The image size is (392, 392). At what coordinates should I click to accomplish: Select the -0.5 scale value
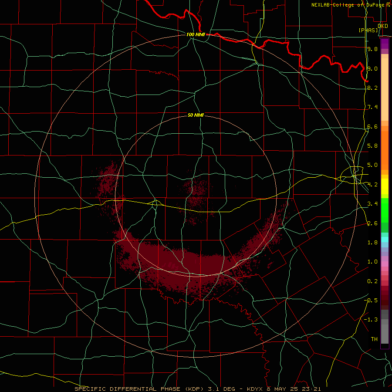(x=371, y=300)
